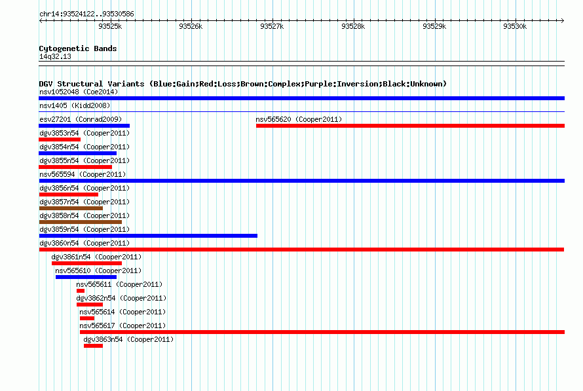The width and height of the screenshot is (583, 391).
Task: Open dgv3860n54 (Cooper2011) label
Action: [x=85, y=243]
